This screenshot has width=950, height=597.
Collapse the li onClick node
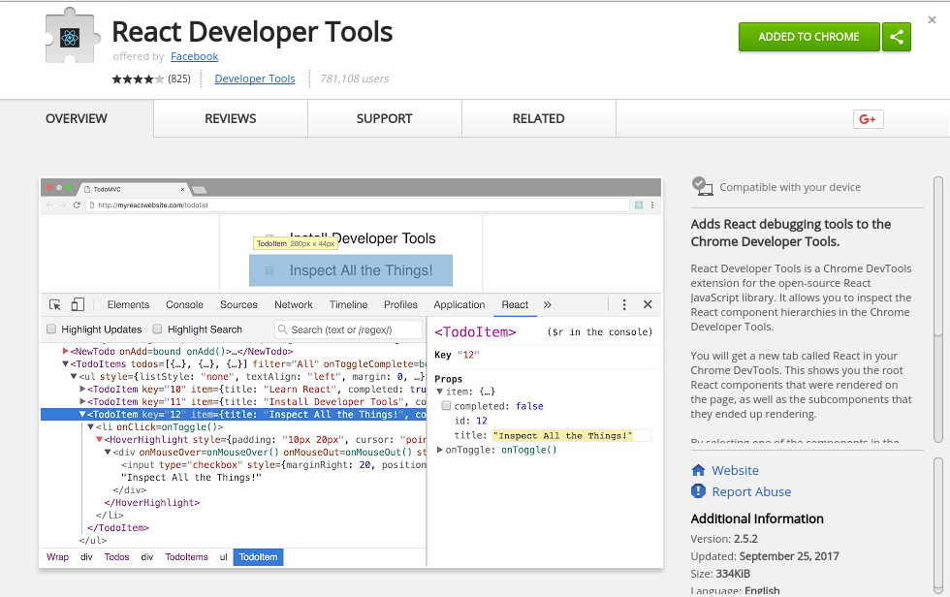[91, 426]
